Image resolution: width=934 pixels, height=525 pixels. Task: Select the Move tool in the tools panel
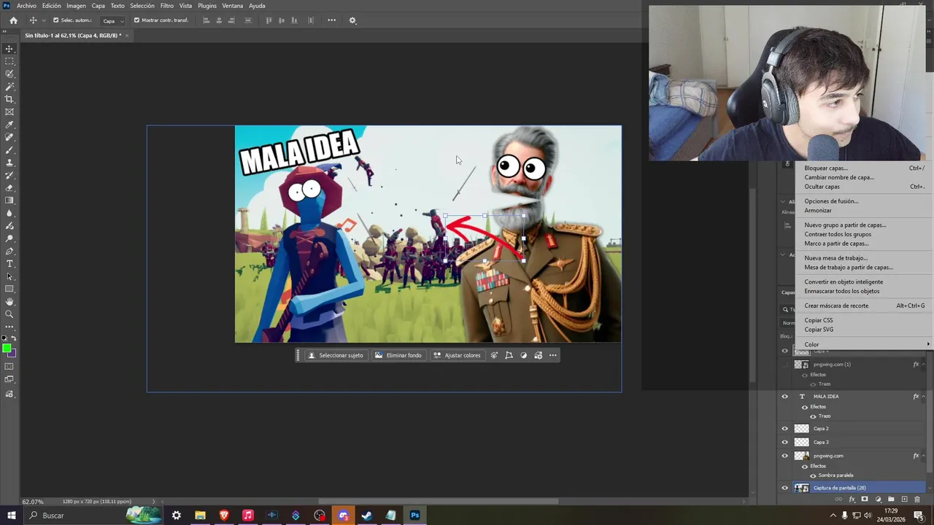tap(9, 49)
